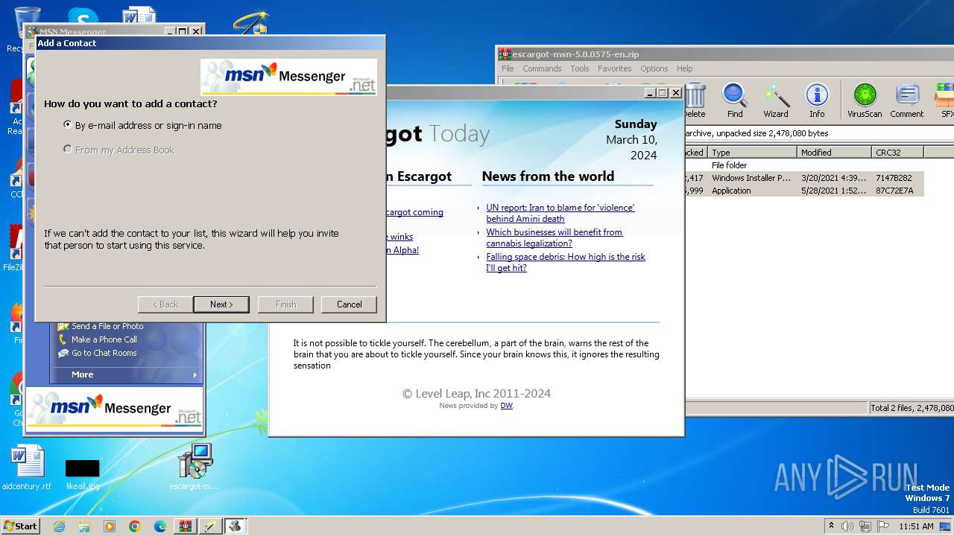The image size is (954, 536).
Task: Sort WinRAR list by Type column
Action: (752, 152)
